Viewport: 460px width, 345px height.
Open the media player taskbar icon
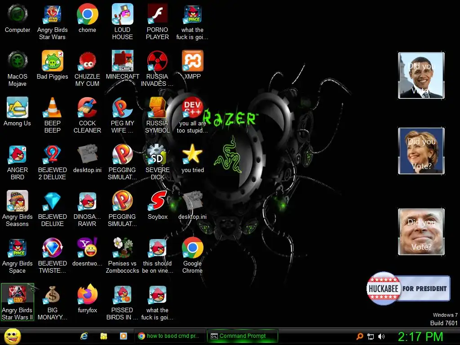[123, 336]
